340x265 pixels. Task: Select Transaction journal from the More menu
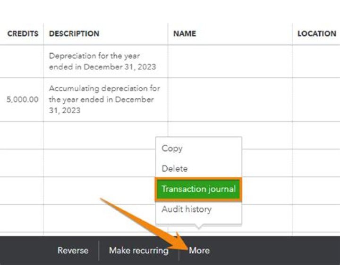[x=198, y=189]
